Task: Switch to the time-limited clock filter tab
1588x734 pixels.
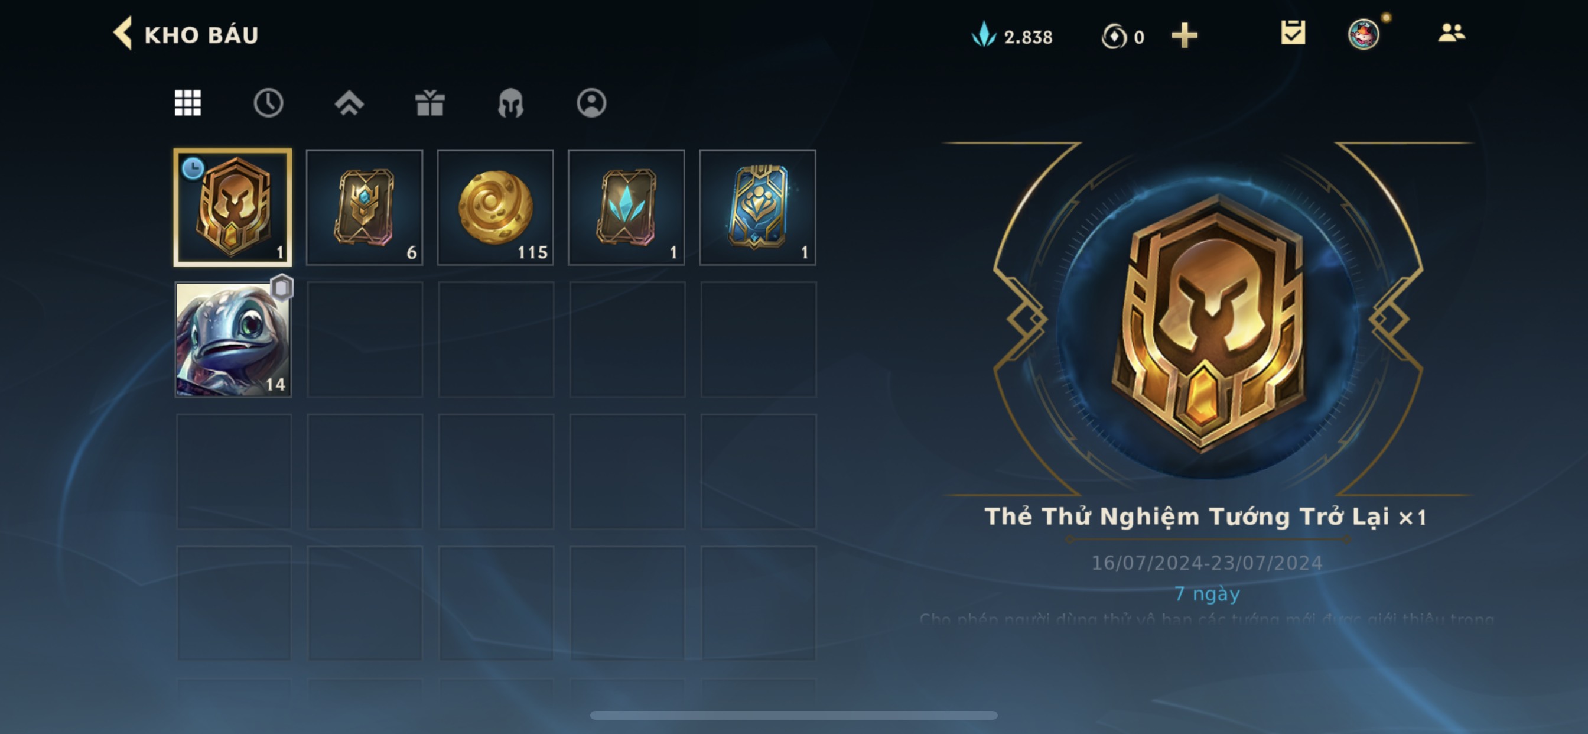Action: 268,102
